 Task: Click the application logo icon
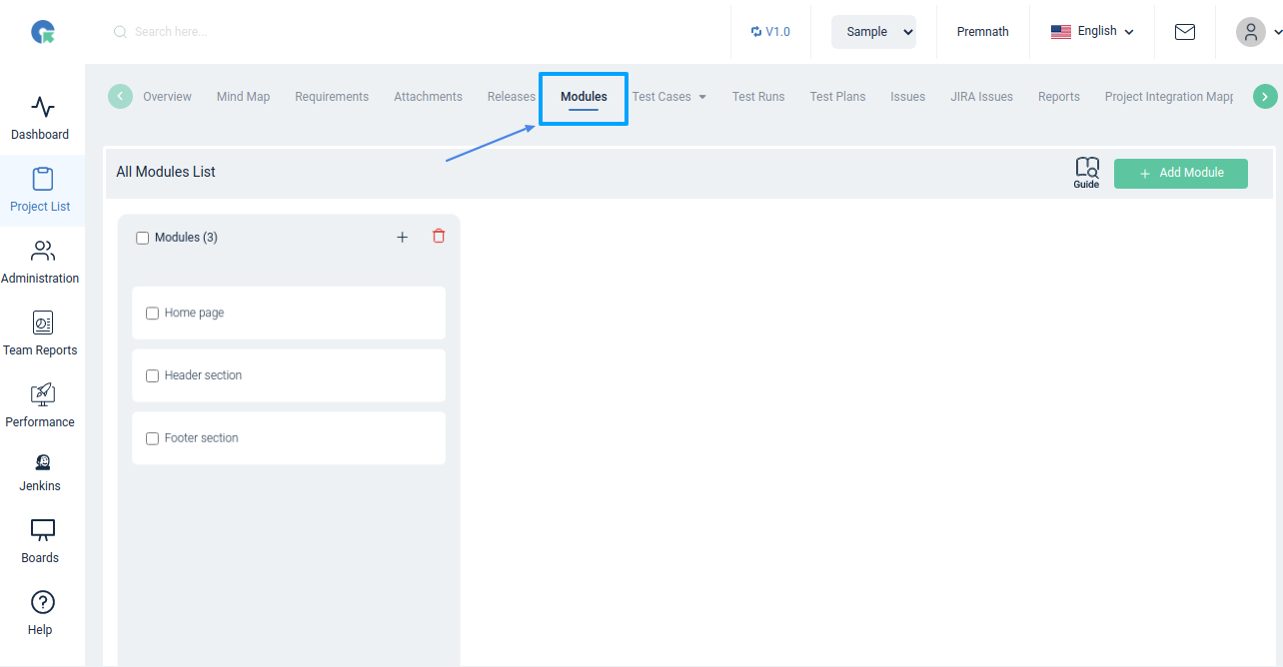(43, 32)
